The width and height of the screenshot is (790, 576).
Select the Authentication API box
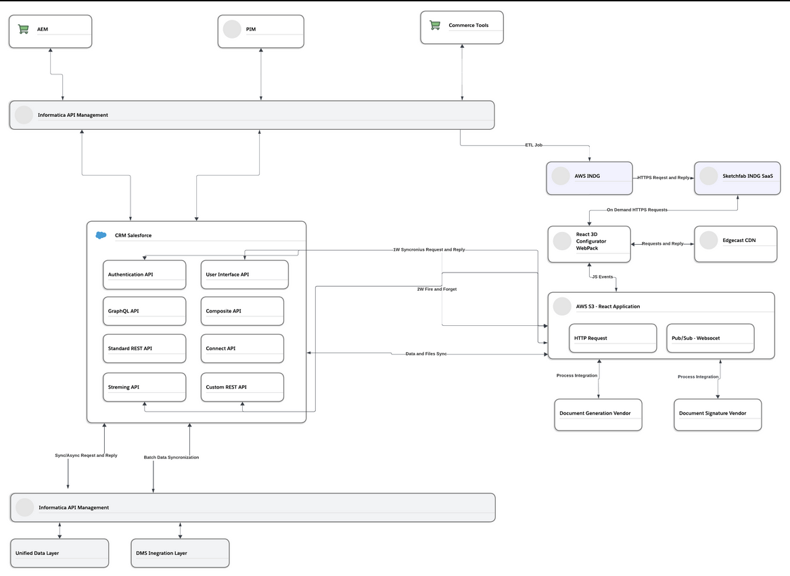tap(145, 274)
